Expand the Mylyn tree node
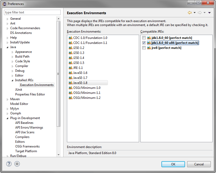The width and height of the screenshot is (216, 173). coord(7,109)
